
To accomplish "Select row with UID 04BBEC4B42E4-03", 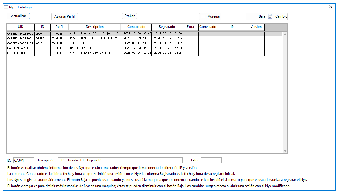I will point(144,48).
